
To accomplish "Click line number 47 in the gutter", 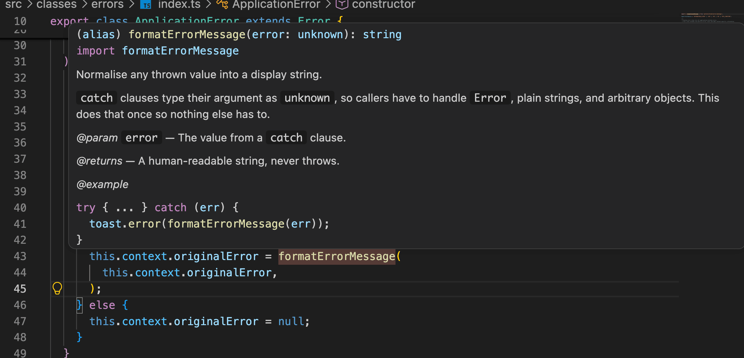I will (20, 321).
